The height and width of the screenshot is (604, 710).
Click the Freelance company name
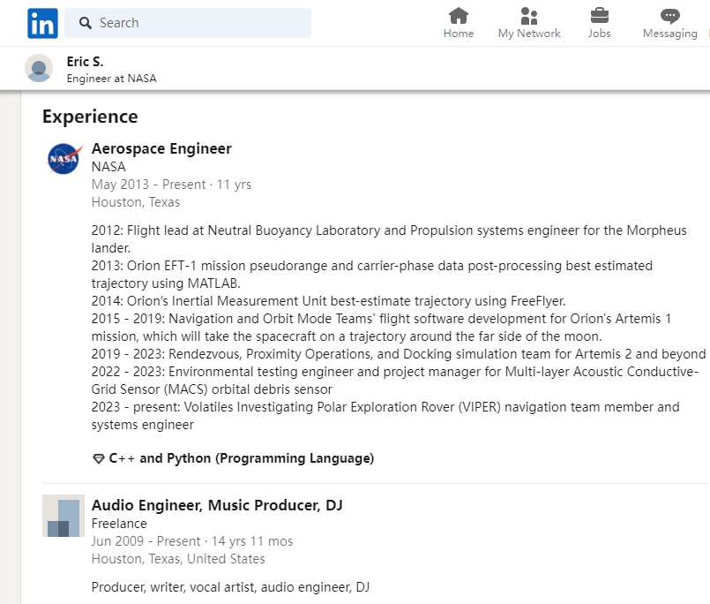point(119,524)
